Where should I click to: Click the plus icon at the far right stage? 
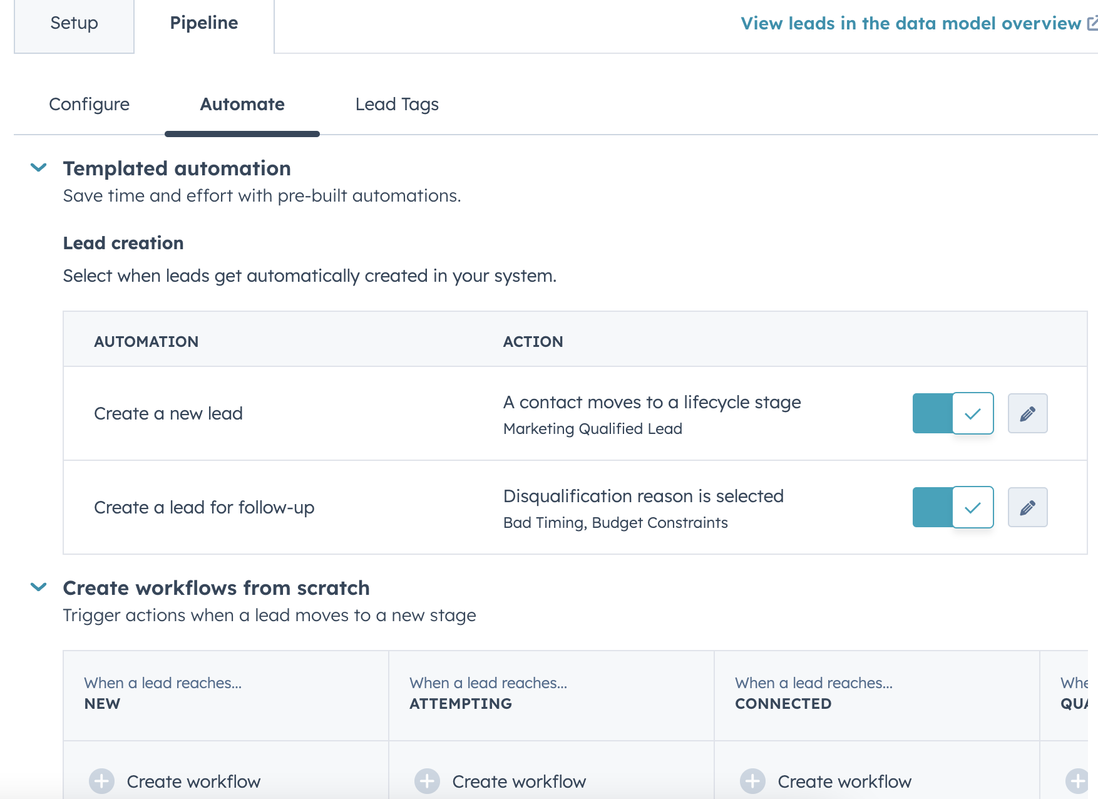tap(1078, 781)
